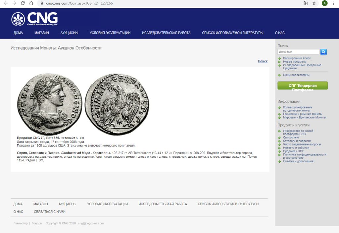
Task: Click the blue magnifier search button
Action: pyautogui.click(x=323, y=52)
